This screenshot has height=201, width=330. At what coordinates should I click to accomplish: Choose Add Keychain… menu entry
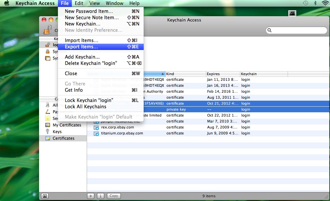[101, 57]
